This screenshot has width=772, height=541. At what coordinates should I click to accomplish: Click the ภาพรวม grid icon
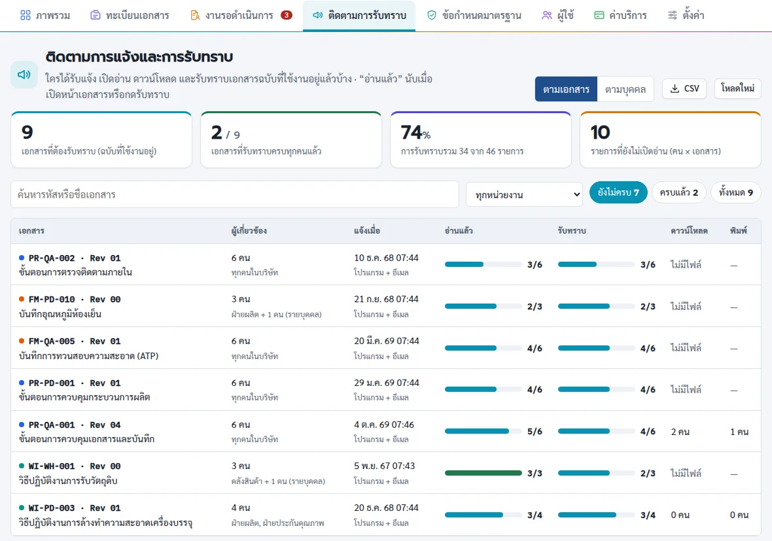25,15
